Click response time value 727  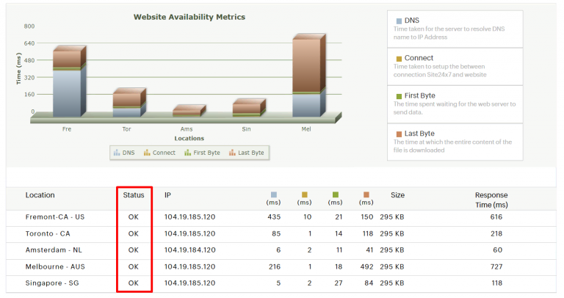pos(496,266)
